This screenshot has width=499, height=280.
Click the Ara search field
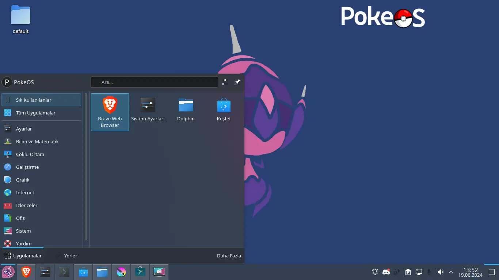point(154,82)
